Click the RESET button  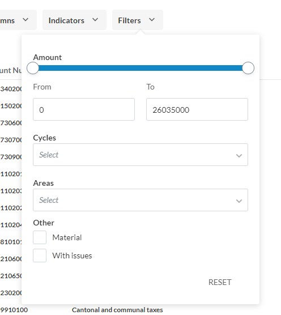coord(220,282)
